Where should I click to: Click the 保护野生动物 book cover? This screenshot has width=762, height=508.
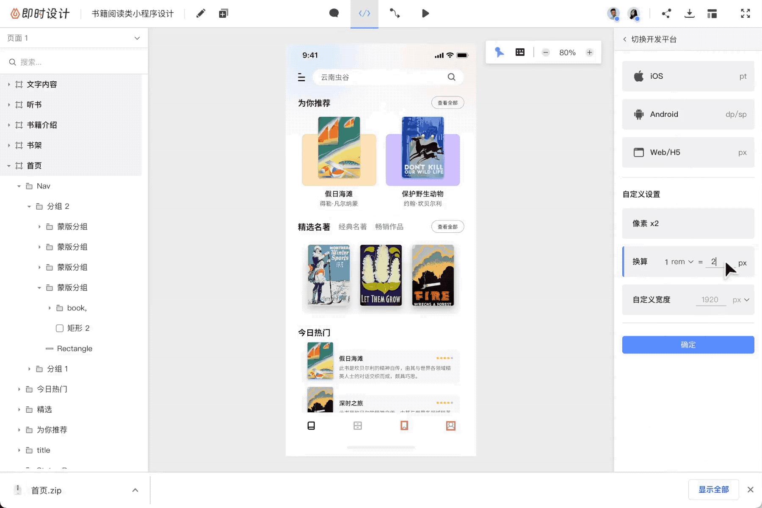point(423,148)
